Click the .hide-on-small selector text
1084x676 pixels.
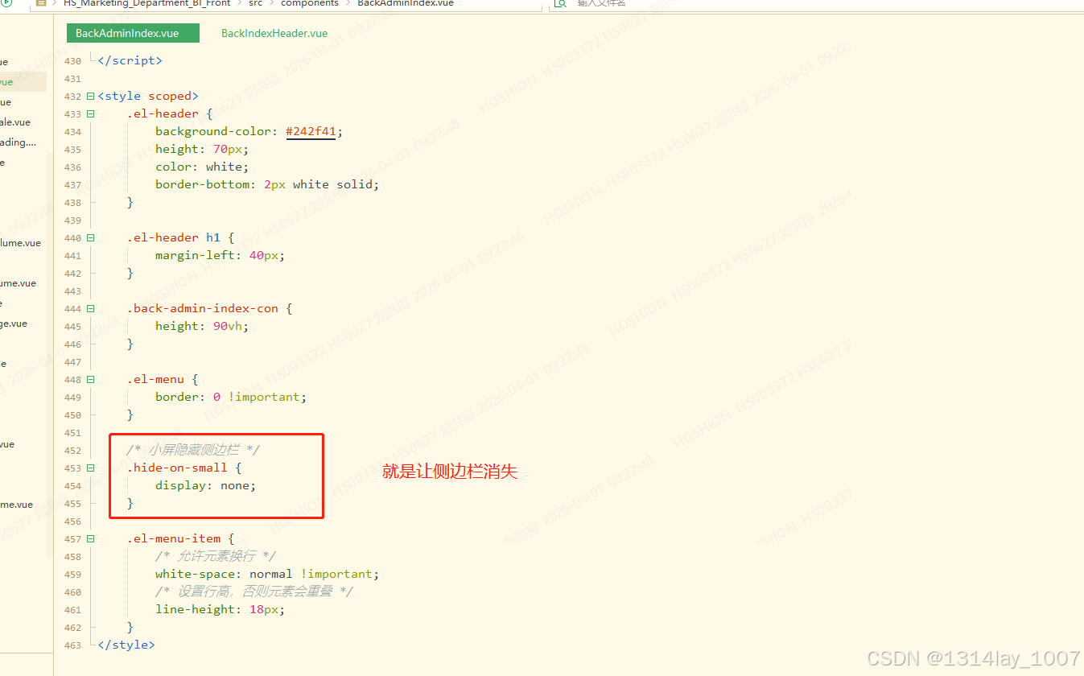point(177,468)
